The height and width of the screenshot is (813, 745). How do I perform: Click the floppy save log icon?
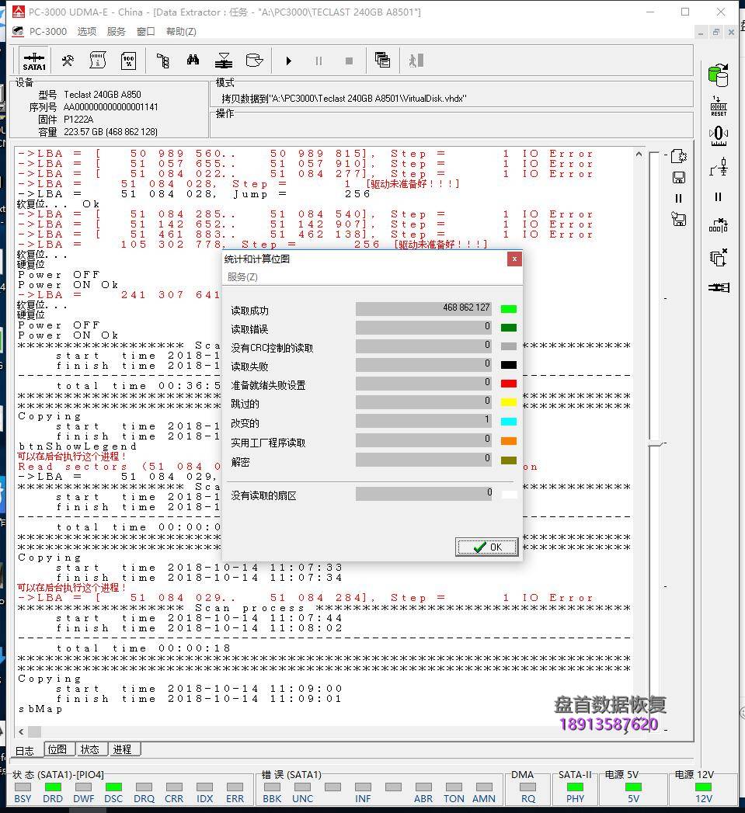click(x=678, y=178)
